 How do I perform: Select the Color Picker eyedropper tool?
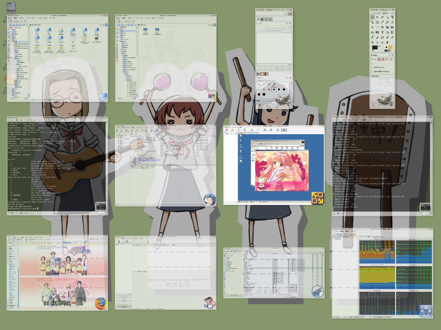tap(382, 22)
